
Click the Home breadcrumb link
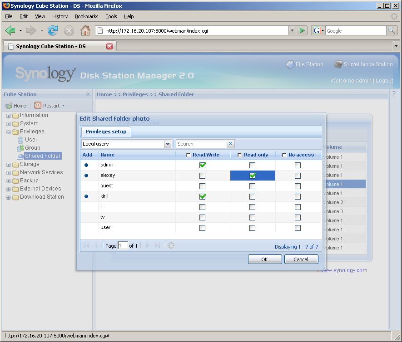(104, 94)
